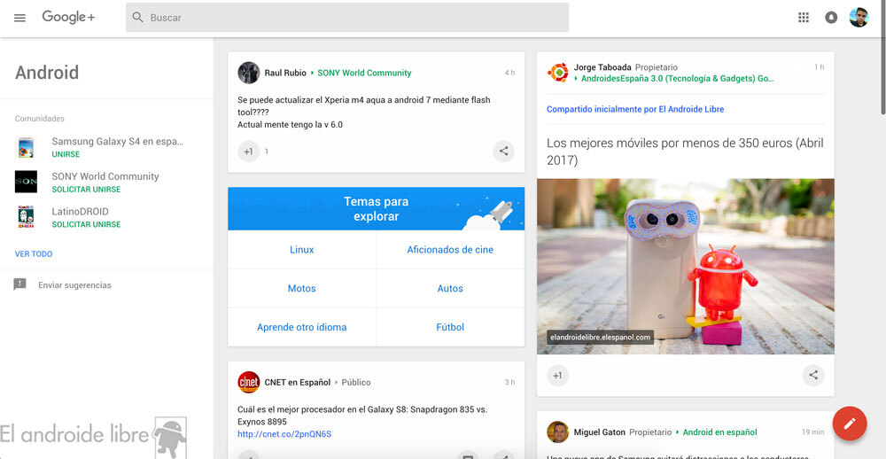Toggle +1 on Raul Rubio's post
This screenshot has height=459, width=886.
click(x=248, y=152)
